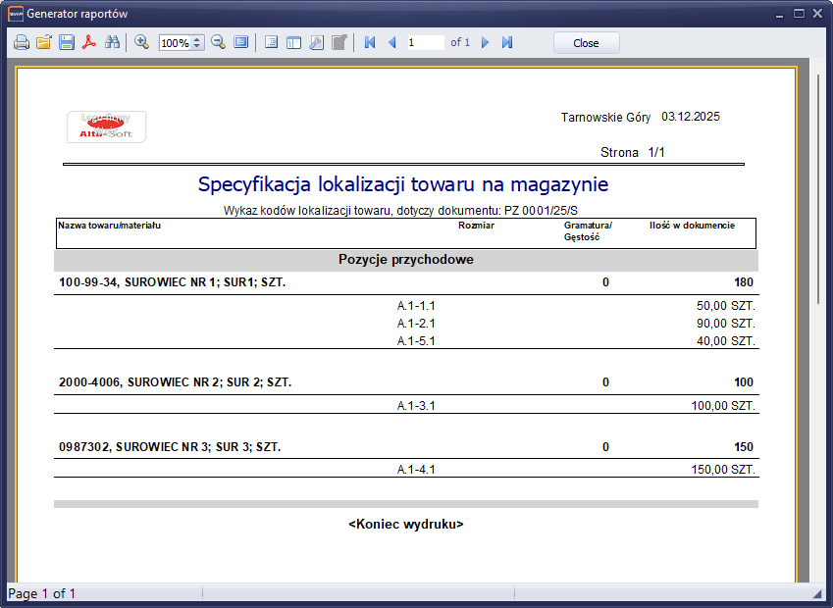This screenshot has height=608, width=833.
Task: Go to the first page
Action: pyautogui.click(x=370, y=43)
